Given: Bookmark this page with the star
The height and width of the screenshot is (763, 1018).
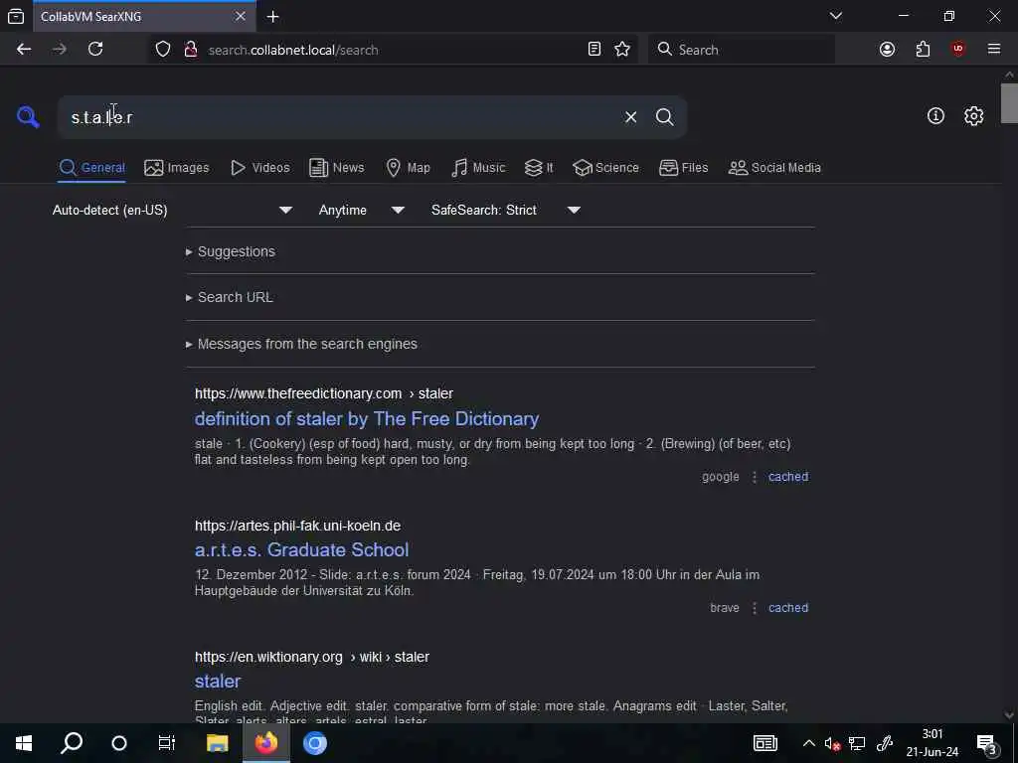Looking at the screenshot, I should pyautogui.click(x=622, y=50).
